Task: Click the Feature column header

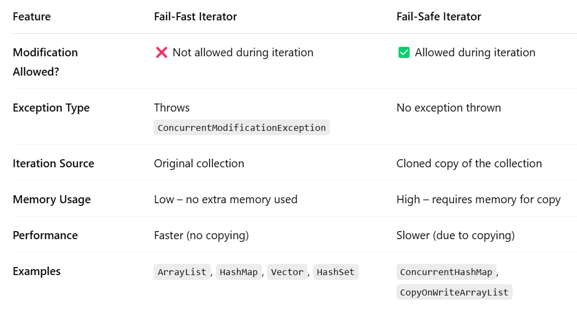Action: [32, 17]
